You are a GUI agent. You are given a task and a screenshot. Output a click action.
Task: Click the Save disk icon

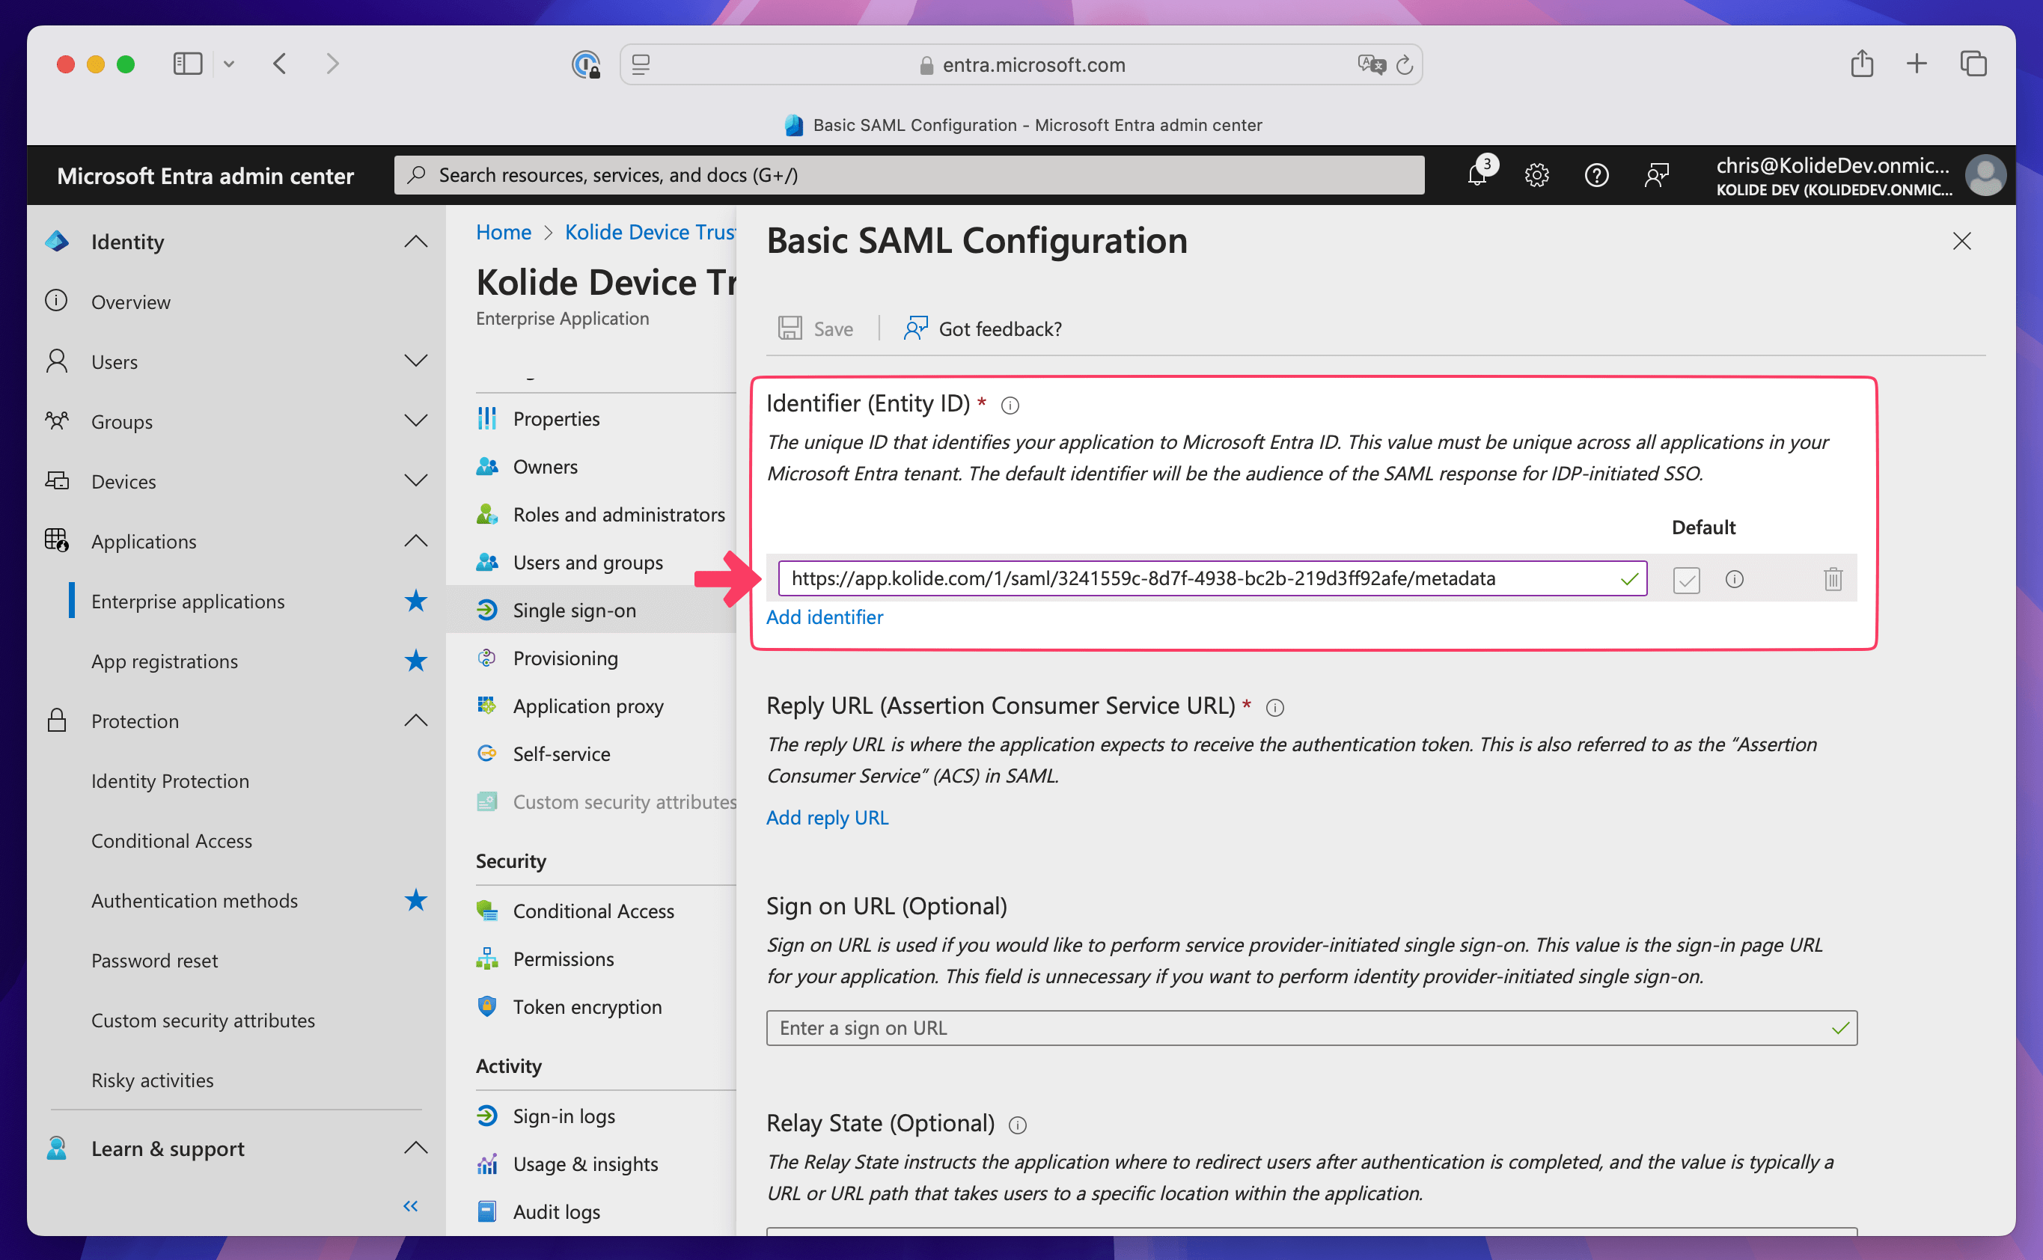click(x=790, y=328)
